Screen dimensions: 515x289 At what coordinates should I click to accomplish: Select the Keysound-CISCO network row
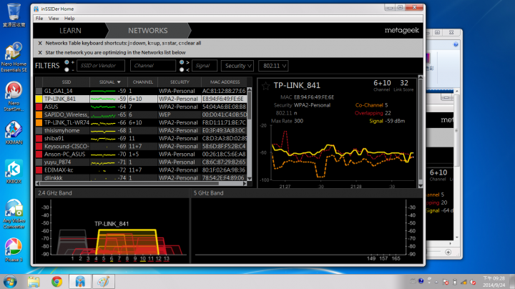point(141,146)
